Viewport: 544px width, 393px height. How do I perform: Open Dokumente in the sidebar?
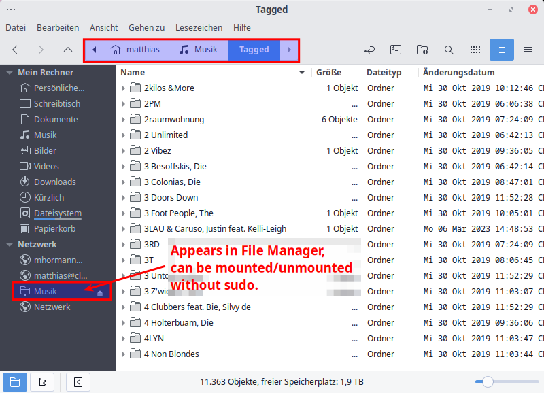coord(49,119)
